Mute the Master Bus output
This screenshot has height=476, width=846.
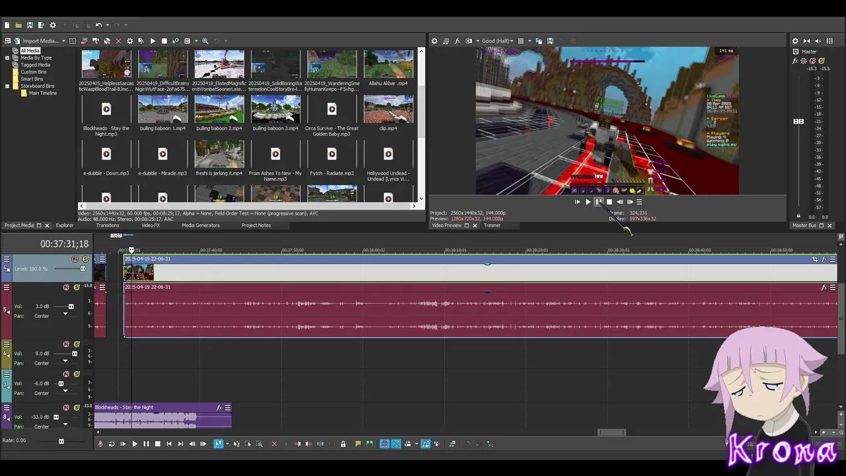coord(812,61)
